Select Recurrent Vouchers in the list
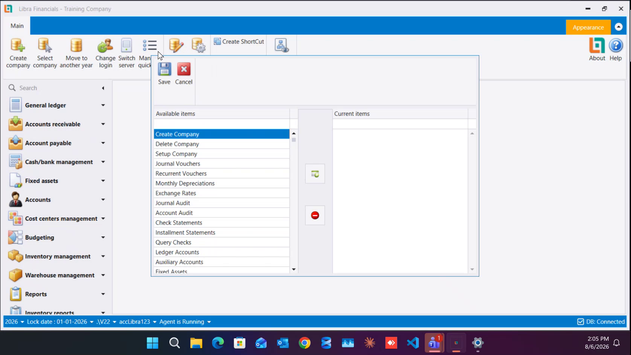 (x=221, y=173)
